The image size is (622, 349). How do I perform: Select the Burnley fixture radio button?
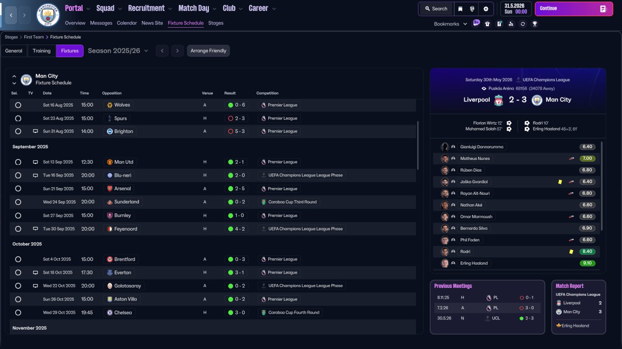coord(18,215)
